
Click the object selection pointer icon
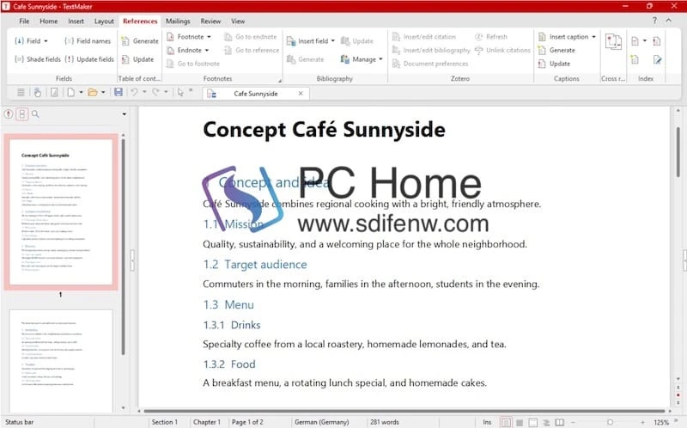point(180,92)
